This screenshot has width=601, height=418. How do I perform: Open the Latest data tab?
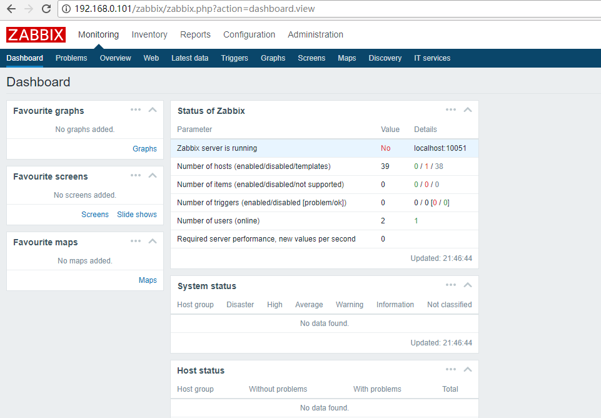[189, 58]
